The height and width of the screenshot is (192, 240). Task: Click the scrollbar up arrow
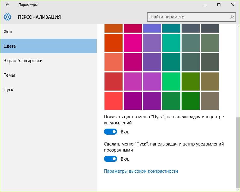click(238, 26)
